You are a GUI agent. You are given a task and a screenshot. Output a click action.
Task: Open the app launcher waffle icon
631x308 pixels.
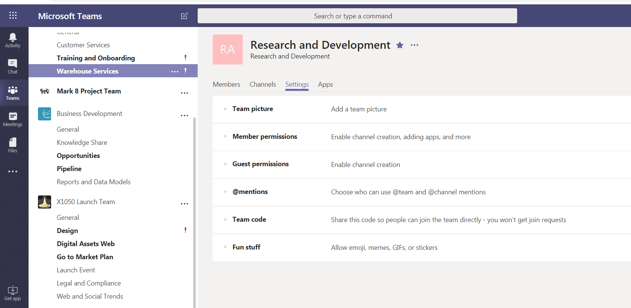(x=13, y=15)
